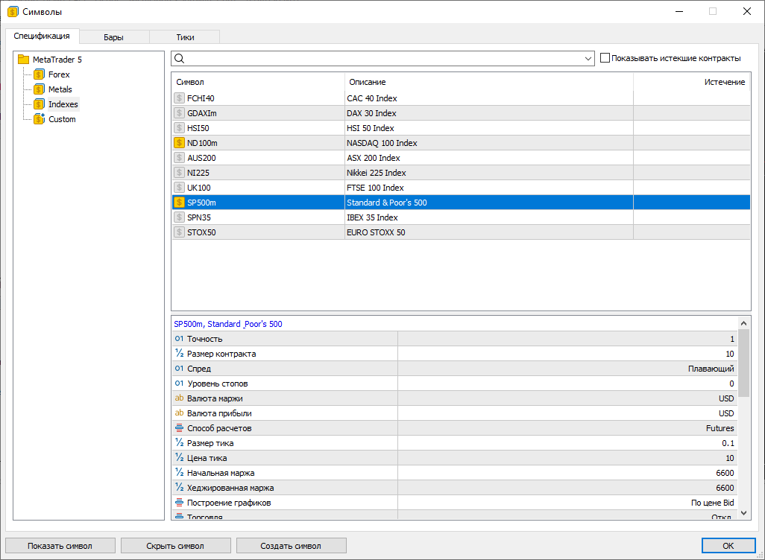Click the specification scrollbar down arrow
This screenshot has width=765, height=560.
pos(743,513)
